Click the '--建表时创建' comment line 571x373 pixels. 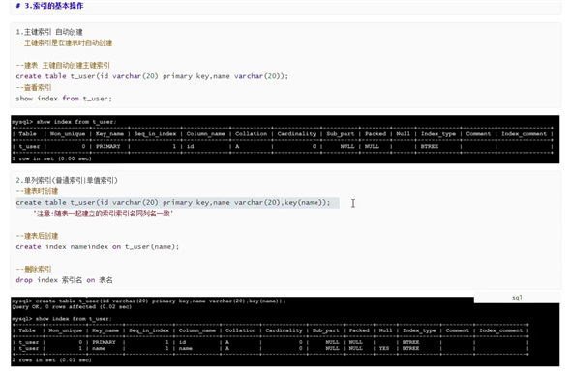click(37, 191)
